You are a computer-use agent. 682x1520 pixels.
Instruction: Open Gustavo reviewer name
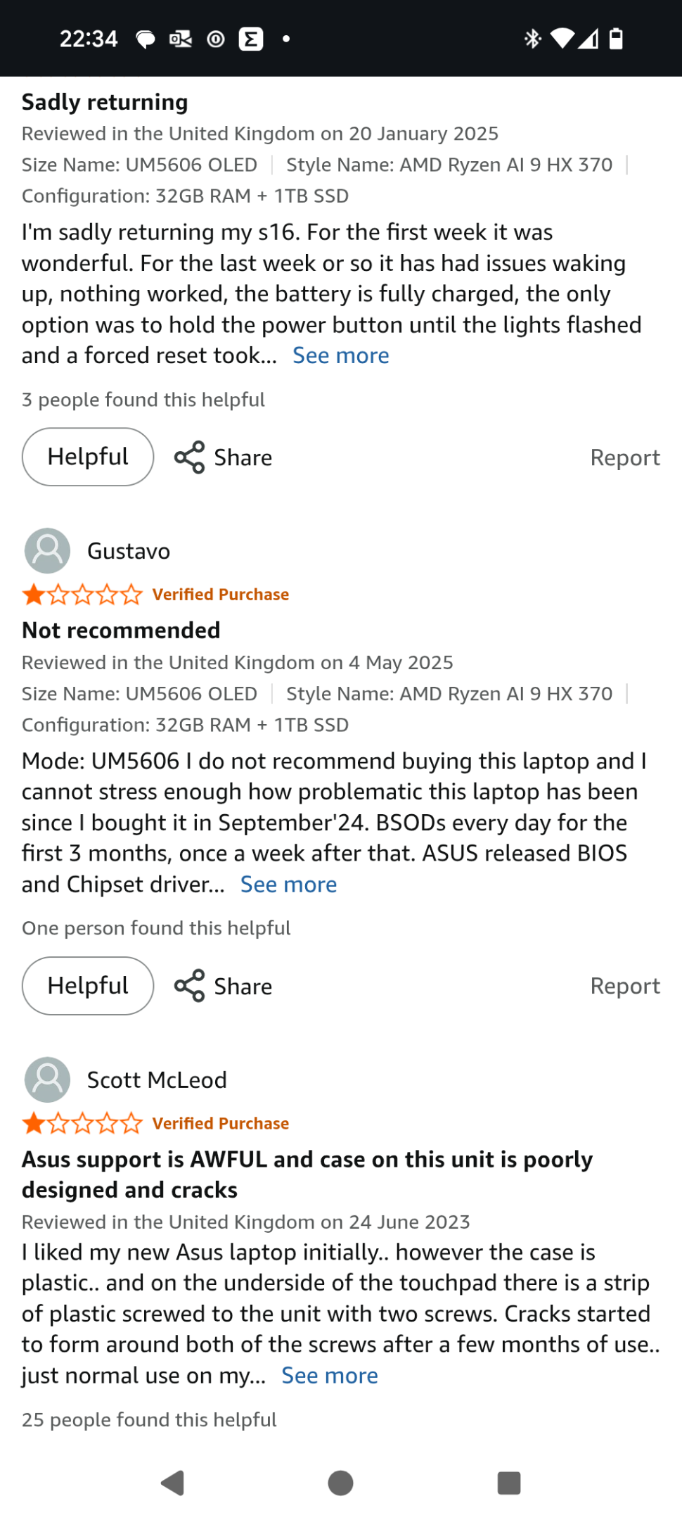click(x=129, y=551)
